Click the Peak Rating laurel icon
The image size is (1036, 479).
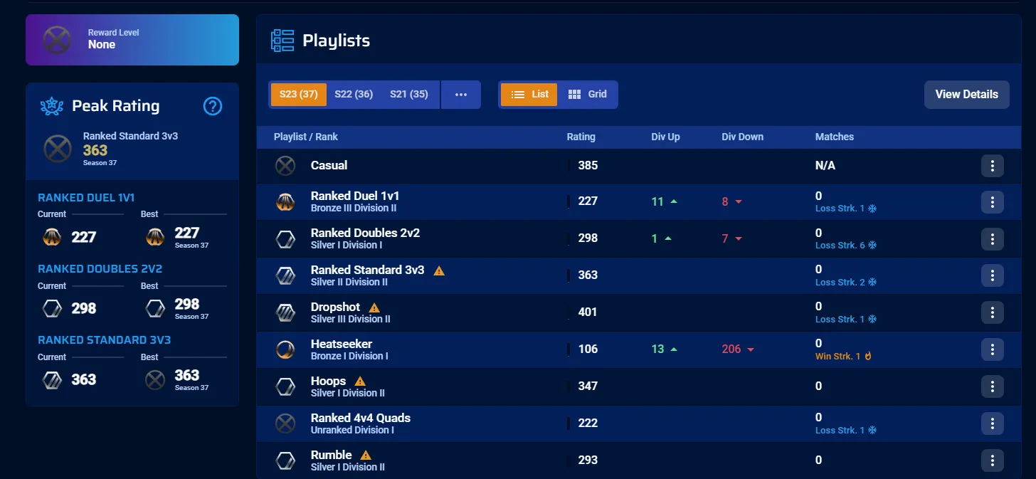(x=52, y=106)
